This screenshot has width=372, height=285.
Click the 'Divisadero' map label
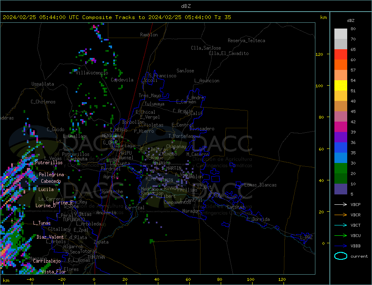click(x=202, y=129)
